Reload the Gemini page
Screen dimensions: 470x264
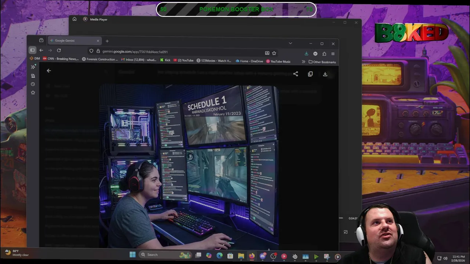(x=59, y=50)
